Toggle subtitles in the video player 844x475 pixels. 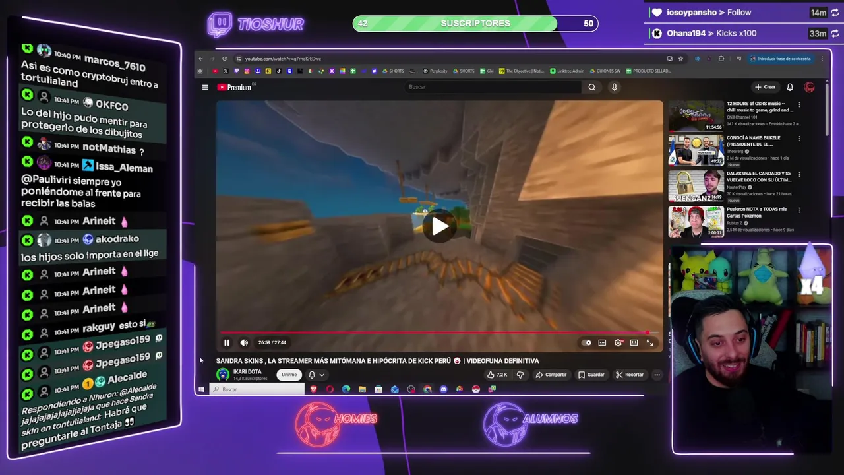coord(602,342)
